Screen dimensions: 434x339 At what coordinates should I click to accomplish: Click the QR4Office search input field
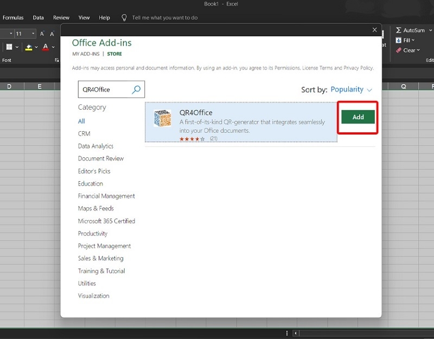[103, 89]
